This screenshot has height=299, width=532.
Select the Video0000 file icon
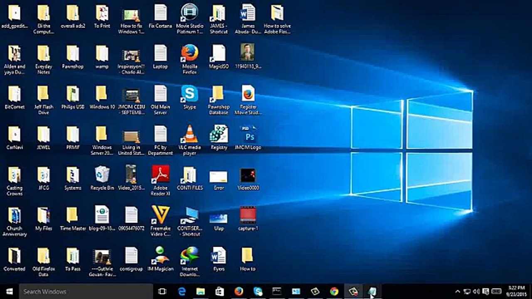click(248, 179)
